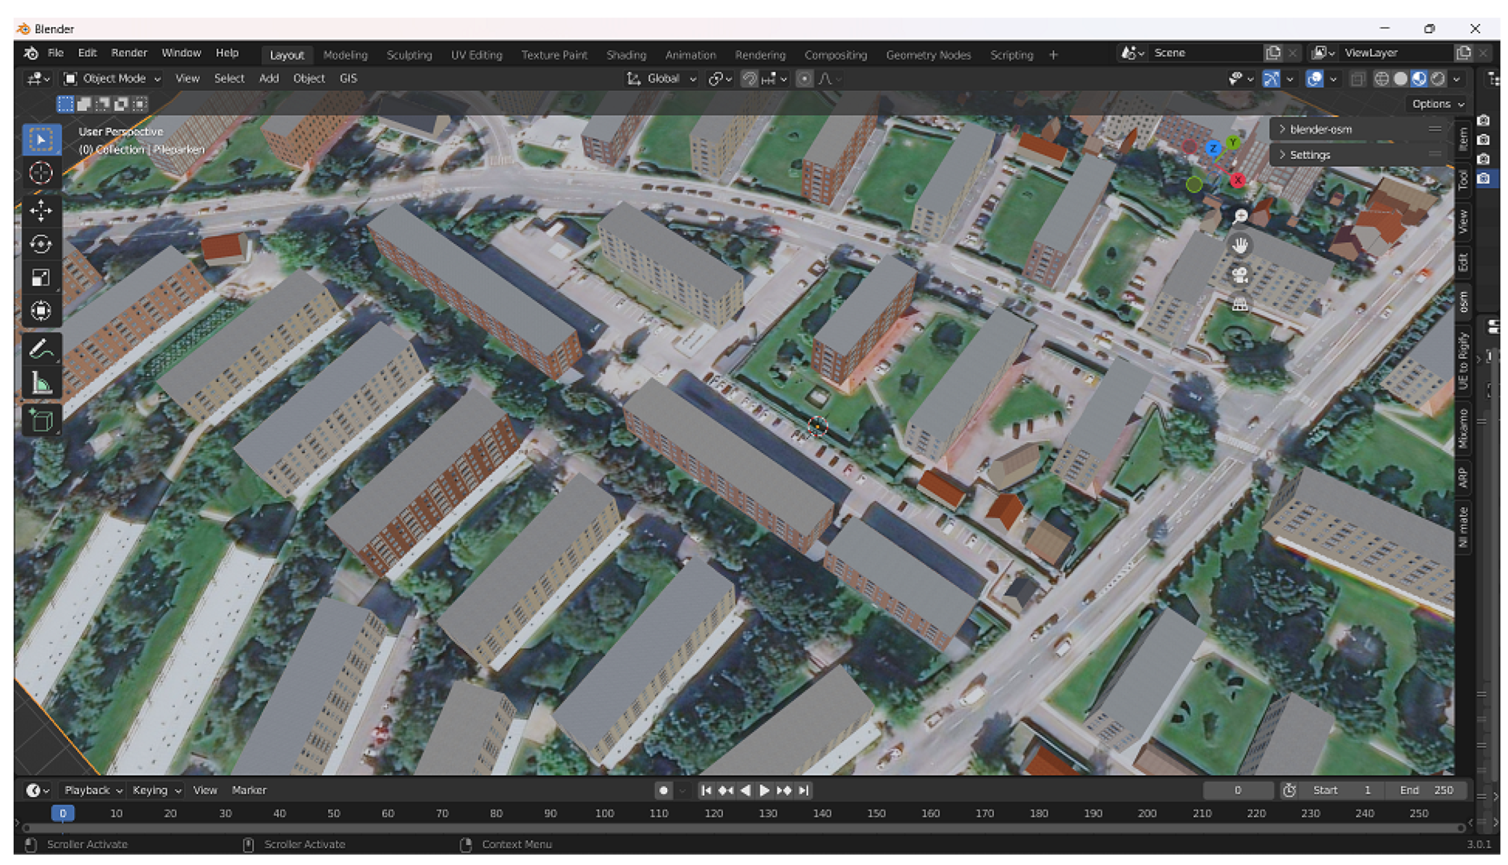
Task: Select the Scale tool
Action: pyautogui.click(x=41, y=278)
